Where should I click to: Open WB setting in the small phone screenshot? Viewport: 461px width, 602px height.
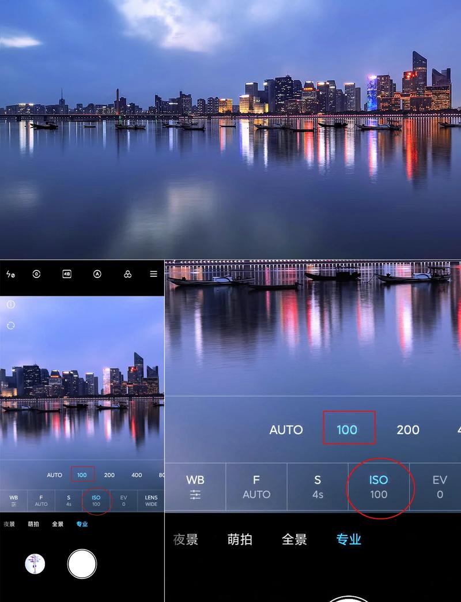14,501
